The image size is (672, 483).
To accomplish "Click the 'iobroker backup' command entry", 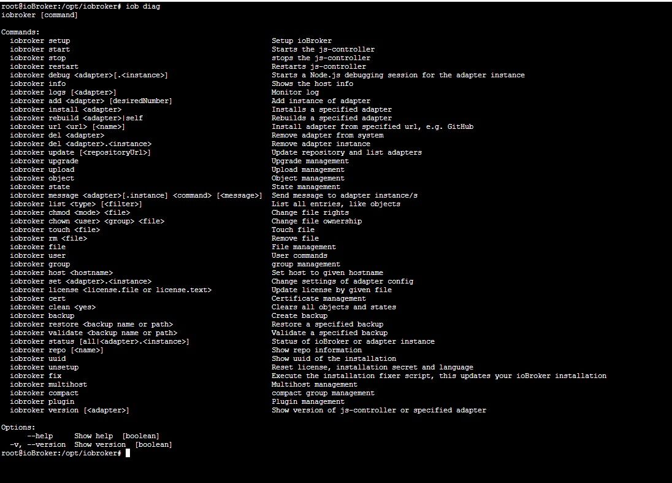I will pos(42,315).
